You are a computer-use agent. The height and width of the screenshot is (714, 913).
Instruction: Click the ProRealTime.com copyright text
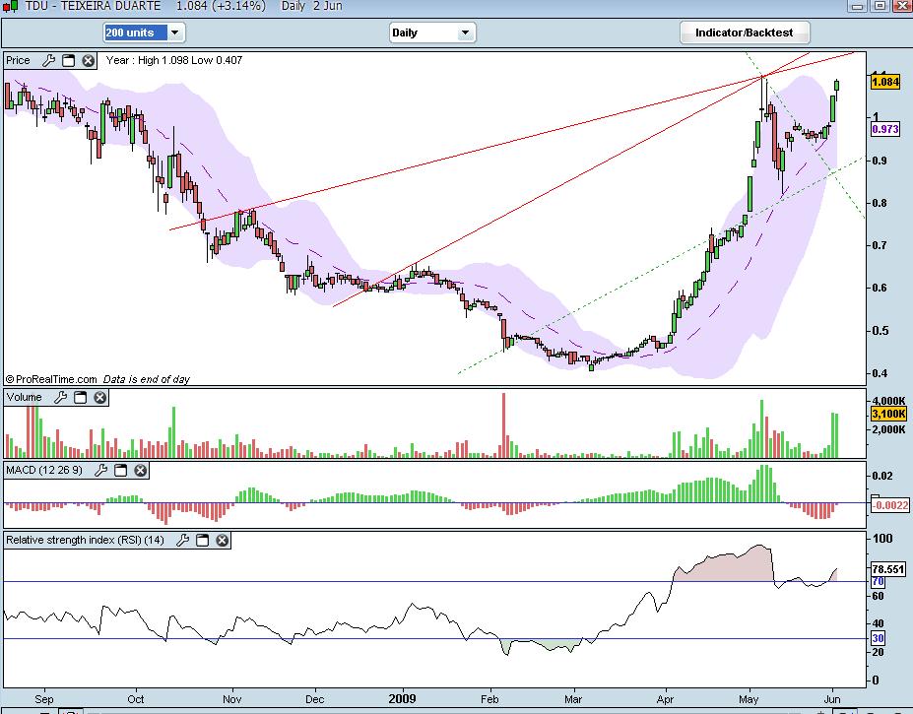point(51,379)
